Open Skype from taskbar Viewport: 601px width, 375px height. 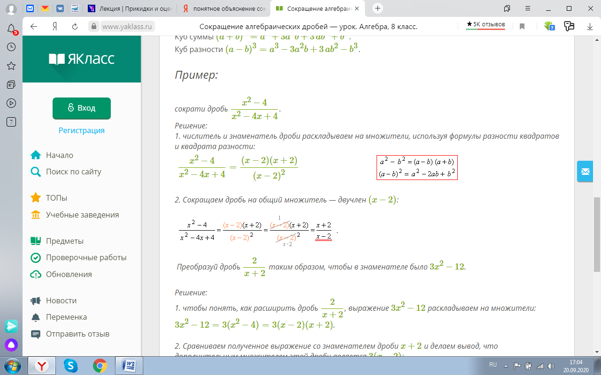click(x=71, y=365)
